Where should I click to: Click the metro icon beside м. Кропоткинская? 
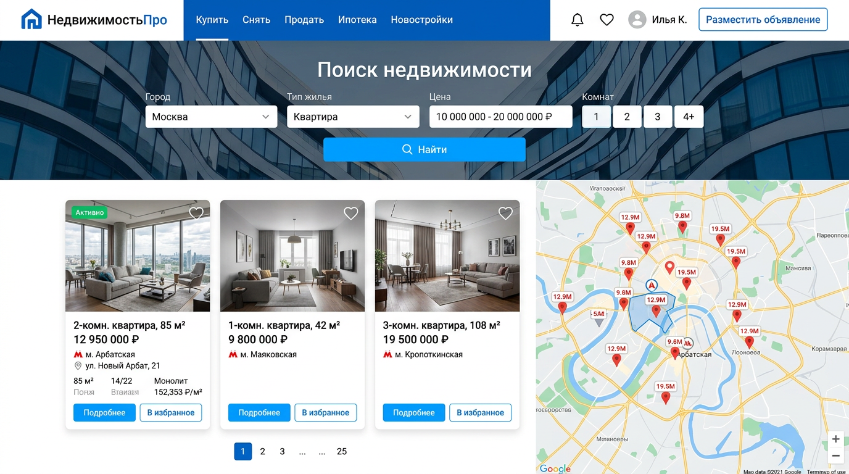pyautogui.click(x=387, y=355)
